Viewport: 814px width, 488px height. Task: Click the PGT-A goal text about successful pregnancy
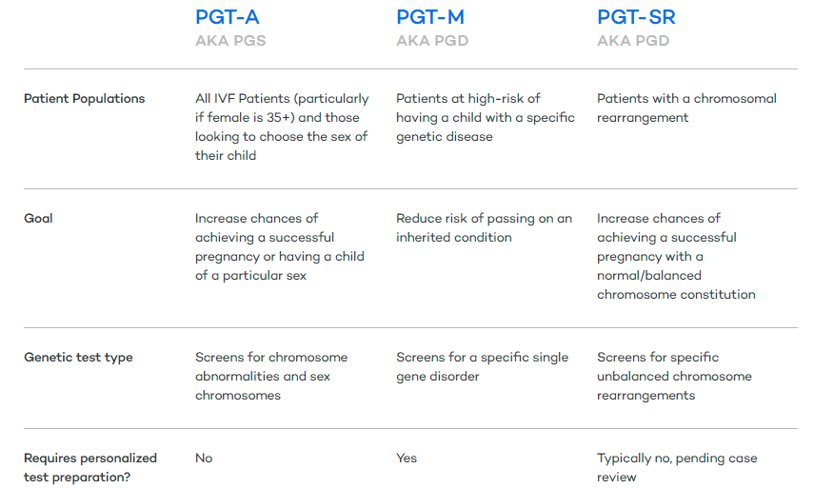[x=280, y=246]
